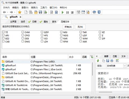This screenshot has height=99, width=129.
Task: Click the left tab scroll arrow in report pane
Action: point(97,56)
